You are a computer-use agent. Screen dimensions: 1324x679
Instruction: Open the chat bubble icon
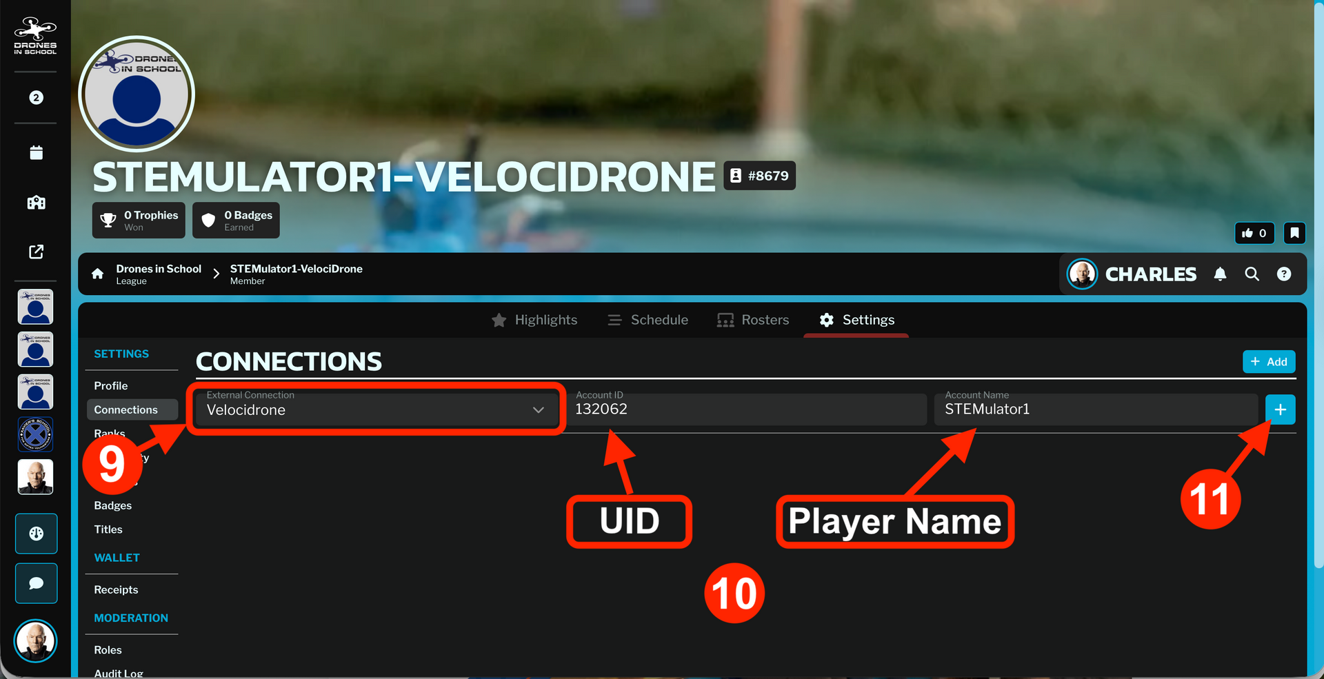pos(37,583)
